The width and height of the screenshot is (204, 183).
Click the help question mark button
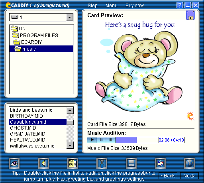180,6
